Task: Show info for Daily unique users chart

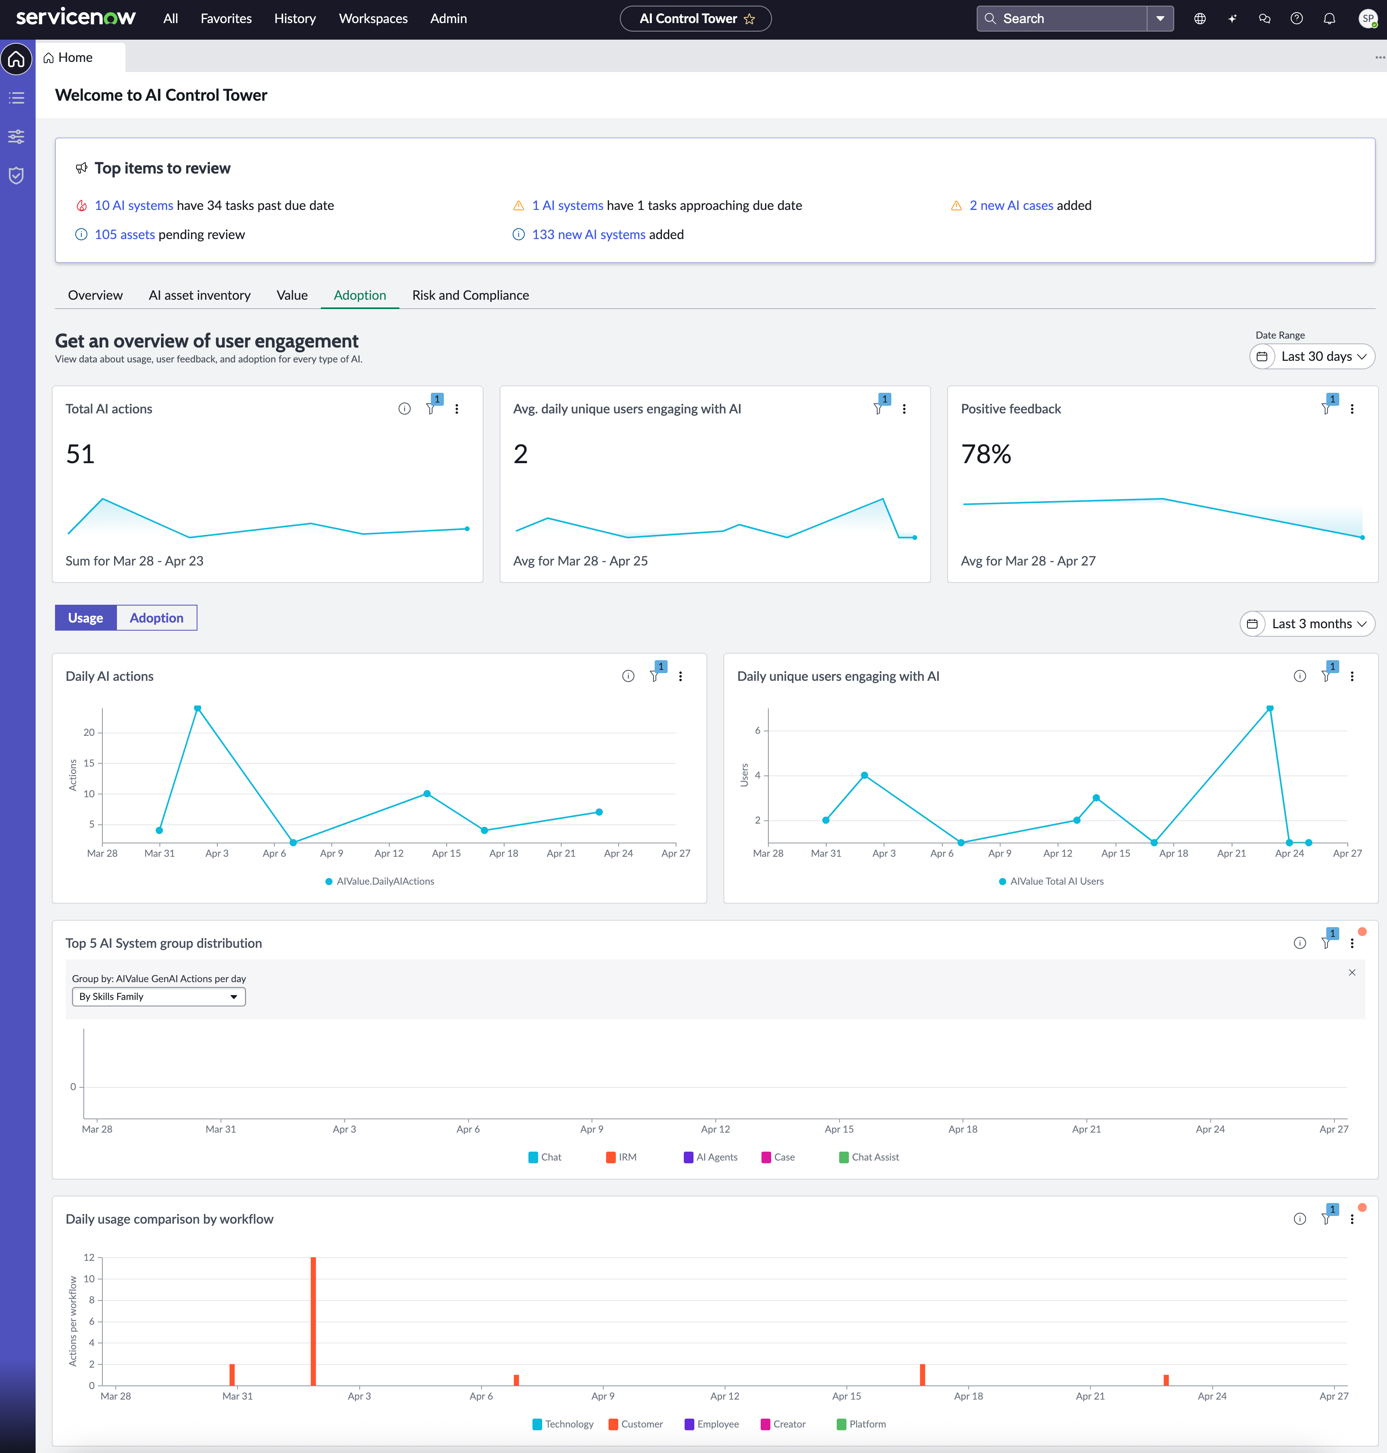Action: (x=1300, y=676)
